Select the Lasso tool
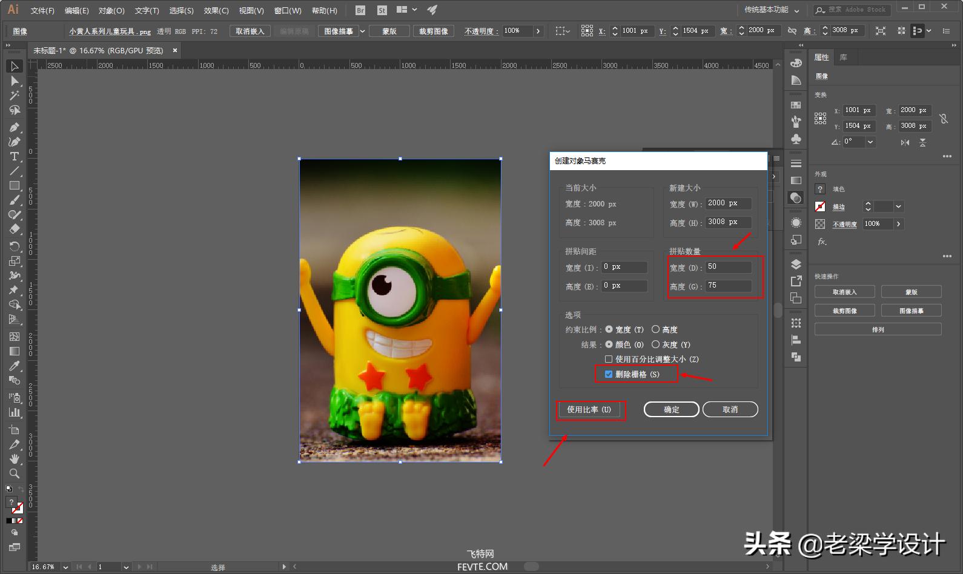This screenshot has height=574, width=963. click(x=15, y=110)
